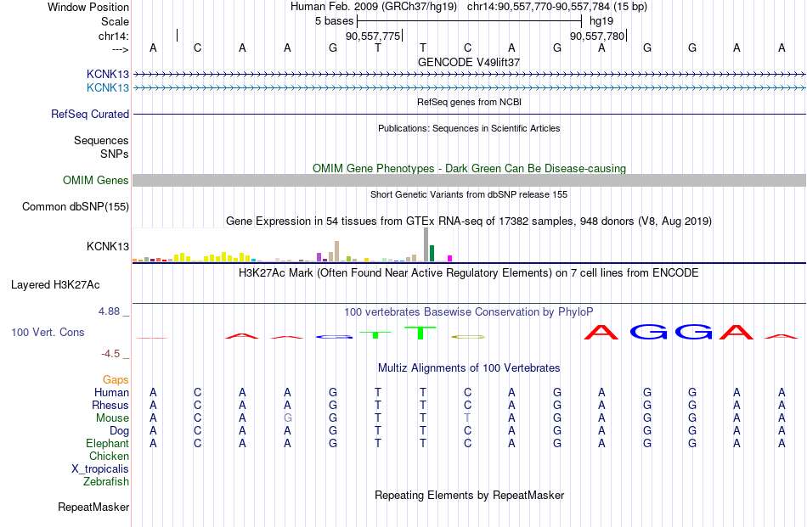
Task: Click the RepeatMasker track label
Action: (93, 507)
